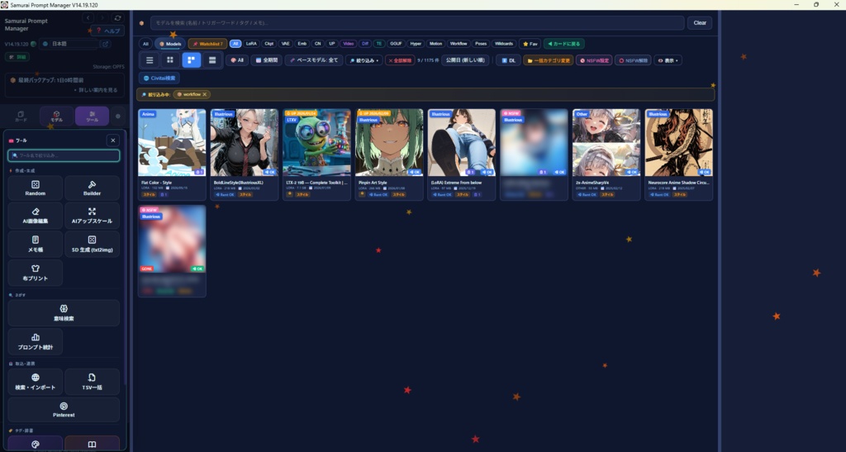The width and height of the screenshot is (846, 452).
Task: Open ベースモデル: 全て dropdown
Action: point(314,60)
